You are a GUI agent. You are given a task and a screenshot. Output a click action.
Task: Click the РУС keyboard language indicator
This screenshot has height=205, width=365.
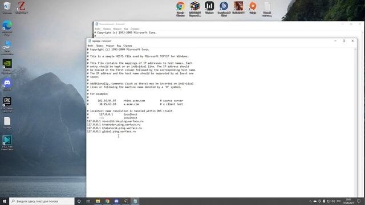point(339,201)
